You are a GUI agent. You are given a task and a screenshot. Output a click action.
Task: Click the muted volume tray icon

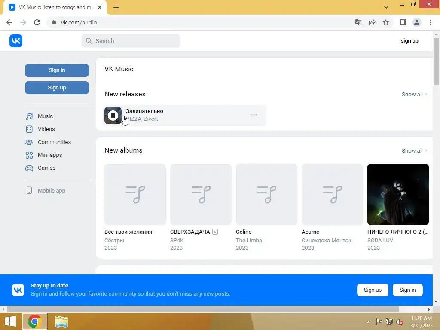[x=399, y=322]
